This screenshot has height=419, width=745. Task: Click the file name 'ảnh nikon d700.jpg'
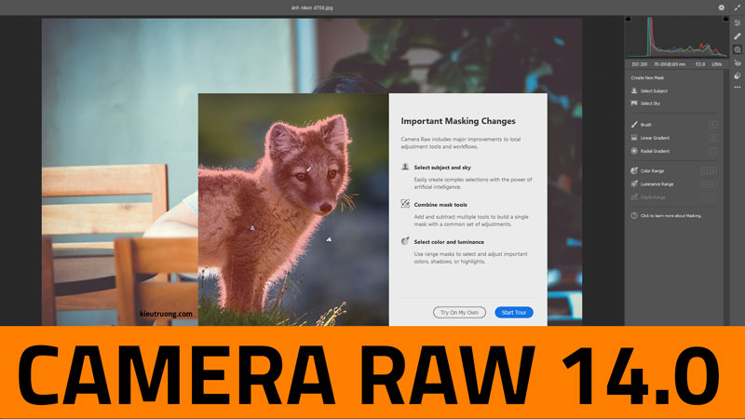click(312, 7)
